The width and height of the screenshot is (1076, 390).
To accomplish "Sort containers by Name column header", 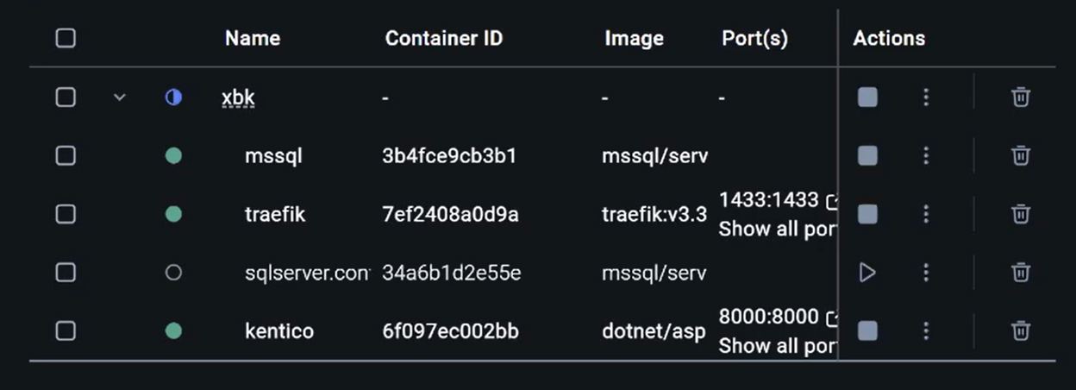I will point(253,38).
